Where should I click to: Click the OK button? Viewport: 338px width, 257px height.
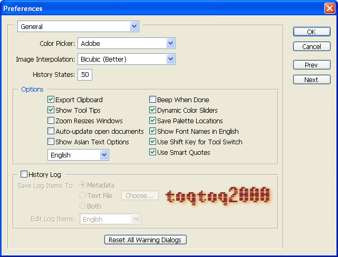click(x=311, y=32)
